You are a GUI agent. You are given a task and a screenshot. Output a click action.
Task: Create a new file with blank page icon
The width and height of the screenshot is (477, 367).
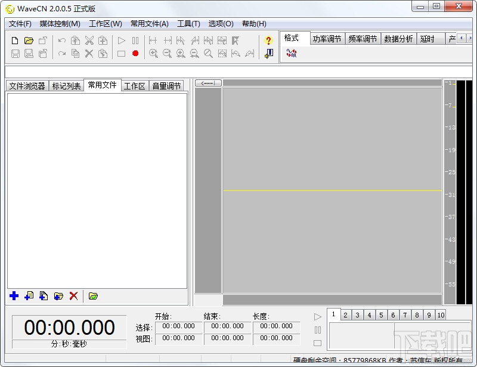click(15, 41)
